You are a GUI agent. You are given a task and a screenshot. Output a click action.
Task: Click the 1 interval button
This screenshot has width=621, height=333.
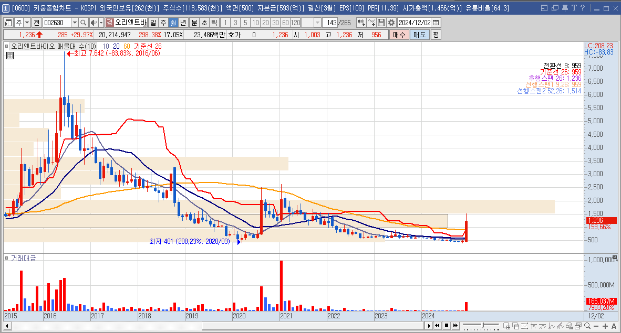point(225,23)
